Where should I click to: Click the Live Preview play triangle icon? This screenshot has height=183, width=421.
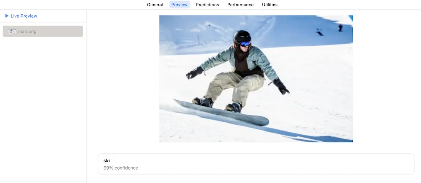[x=7, y=16]
